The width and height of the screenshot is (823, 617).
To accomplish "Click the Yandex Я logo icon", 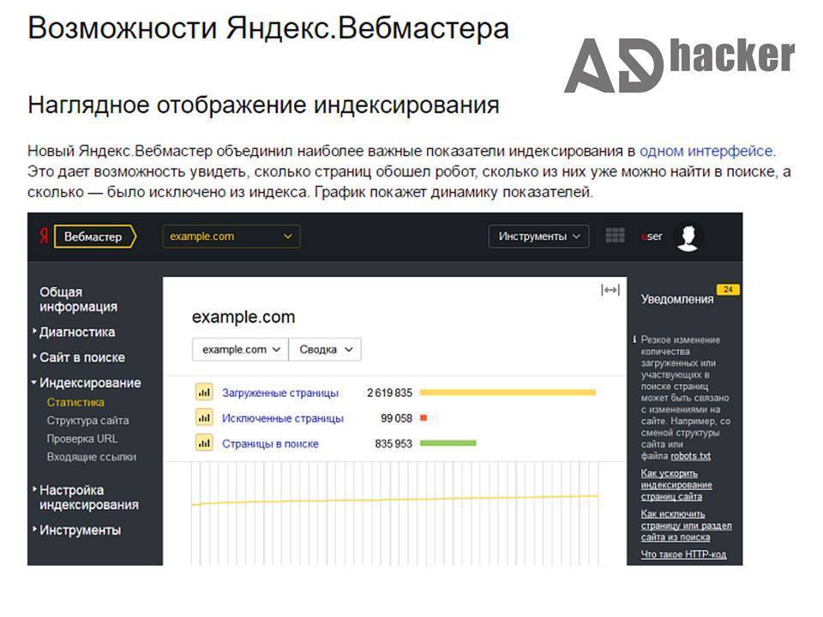I will click(44, 237).
